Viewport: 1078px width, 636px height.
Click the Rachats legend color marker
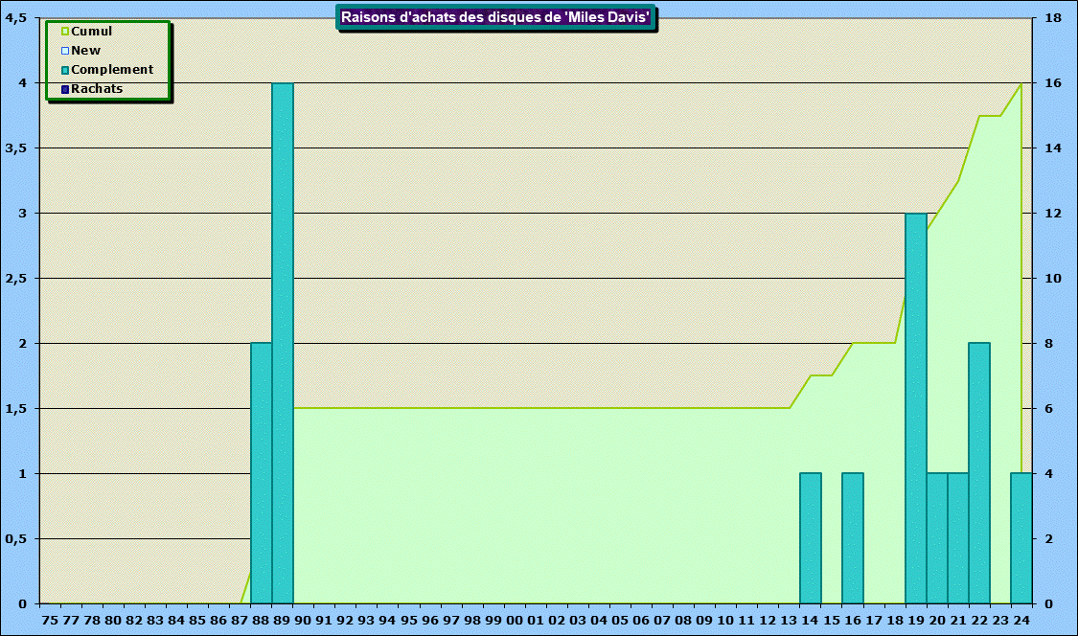[x=65, y=89]
